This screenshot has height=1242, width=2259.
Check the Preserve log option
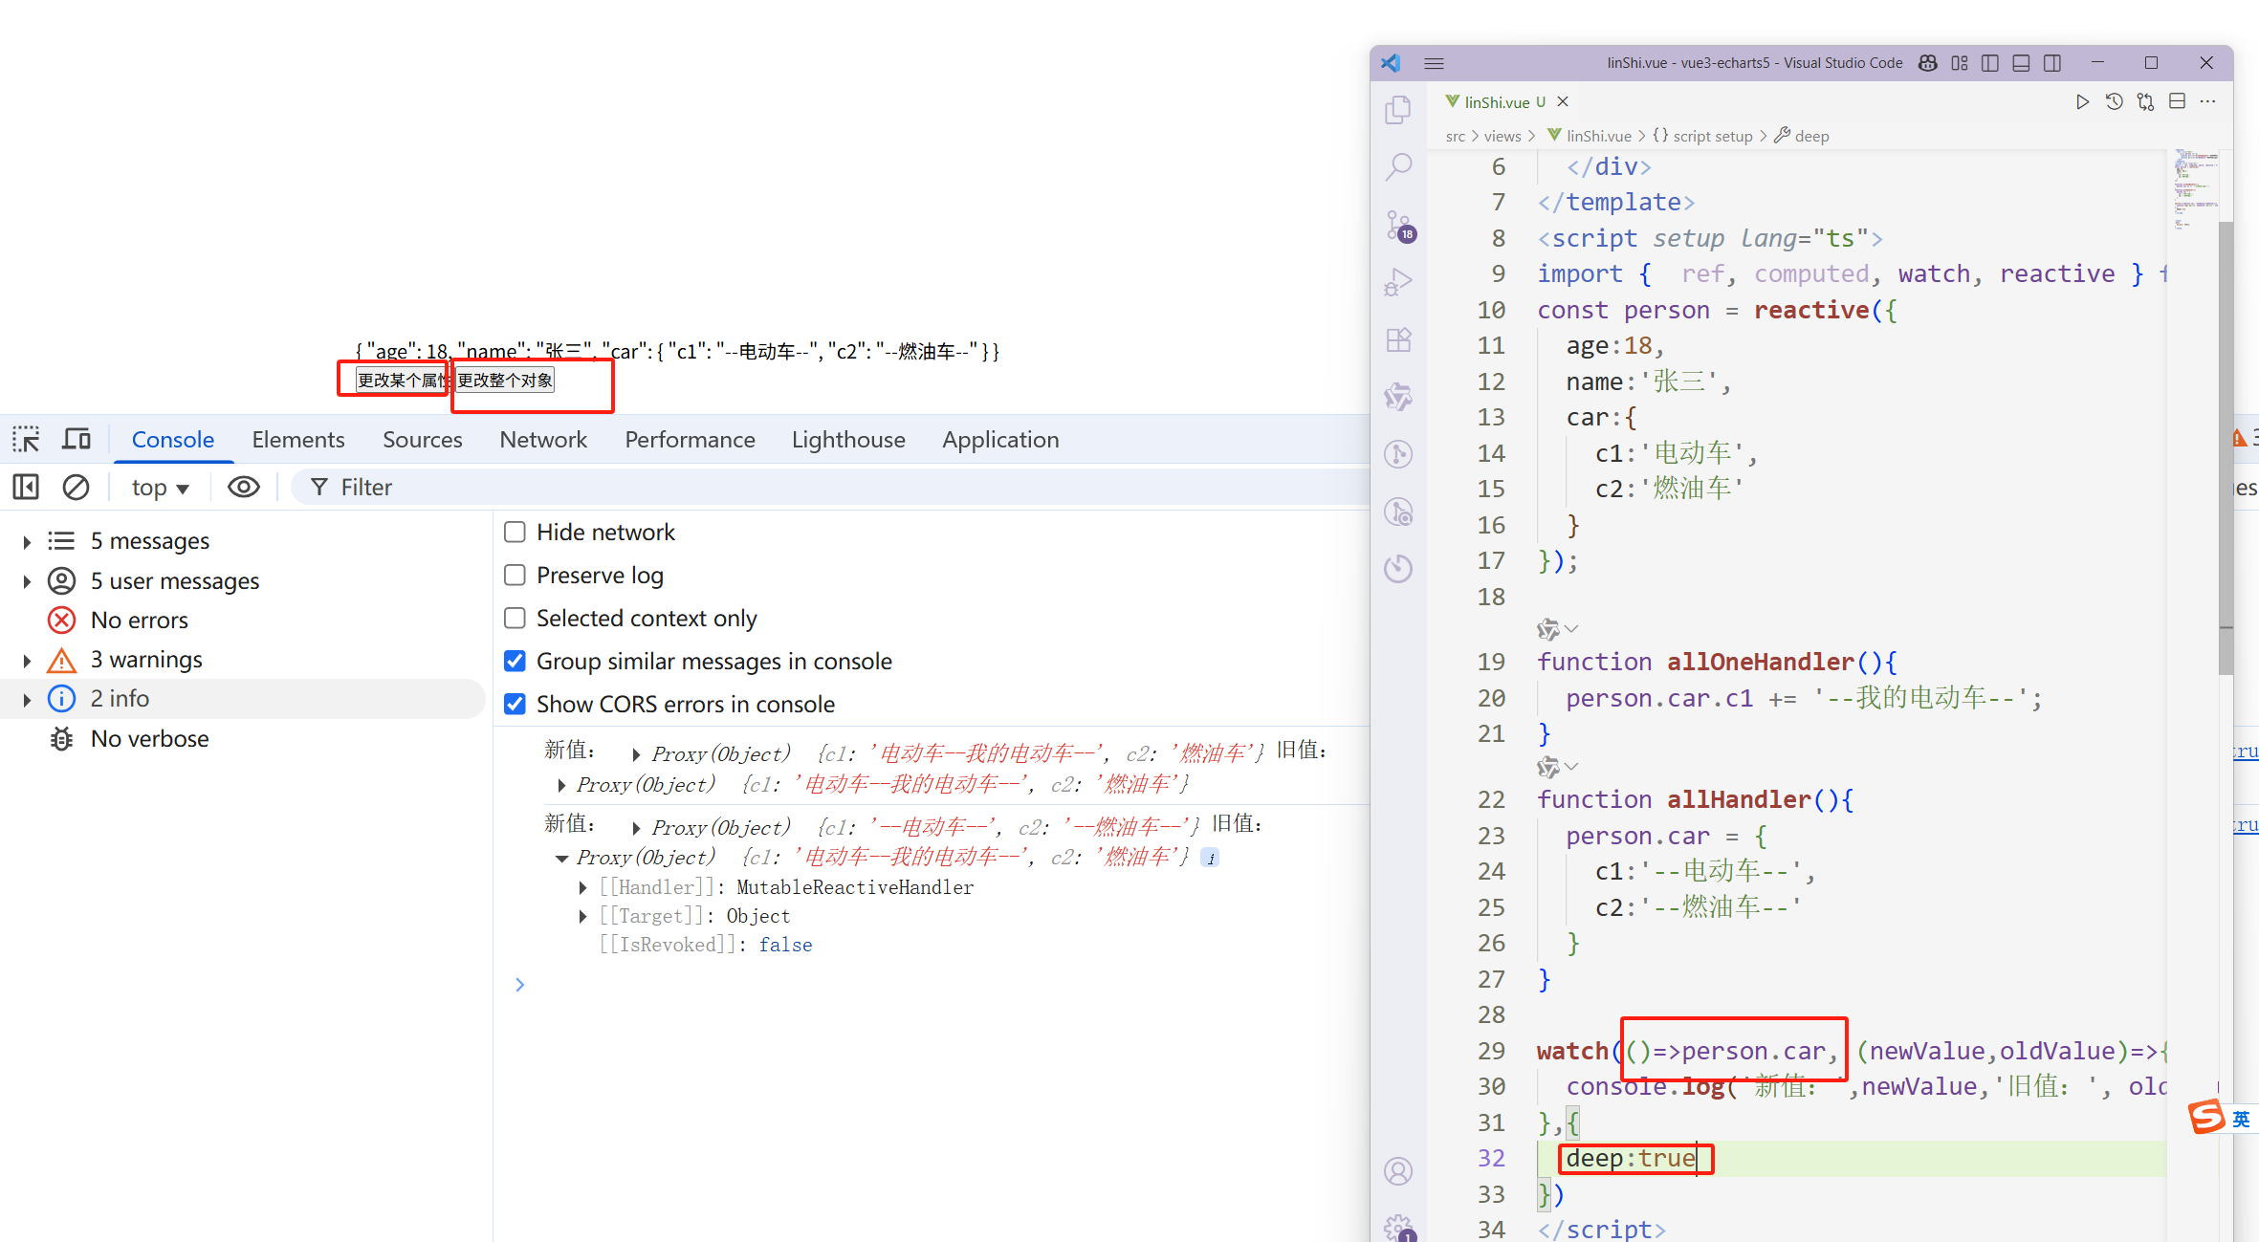515,575
